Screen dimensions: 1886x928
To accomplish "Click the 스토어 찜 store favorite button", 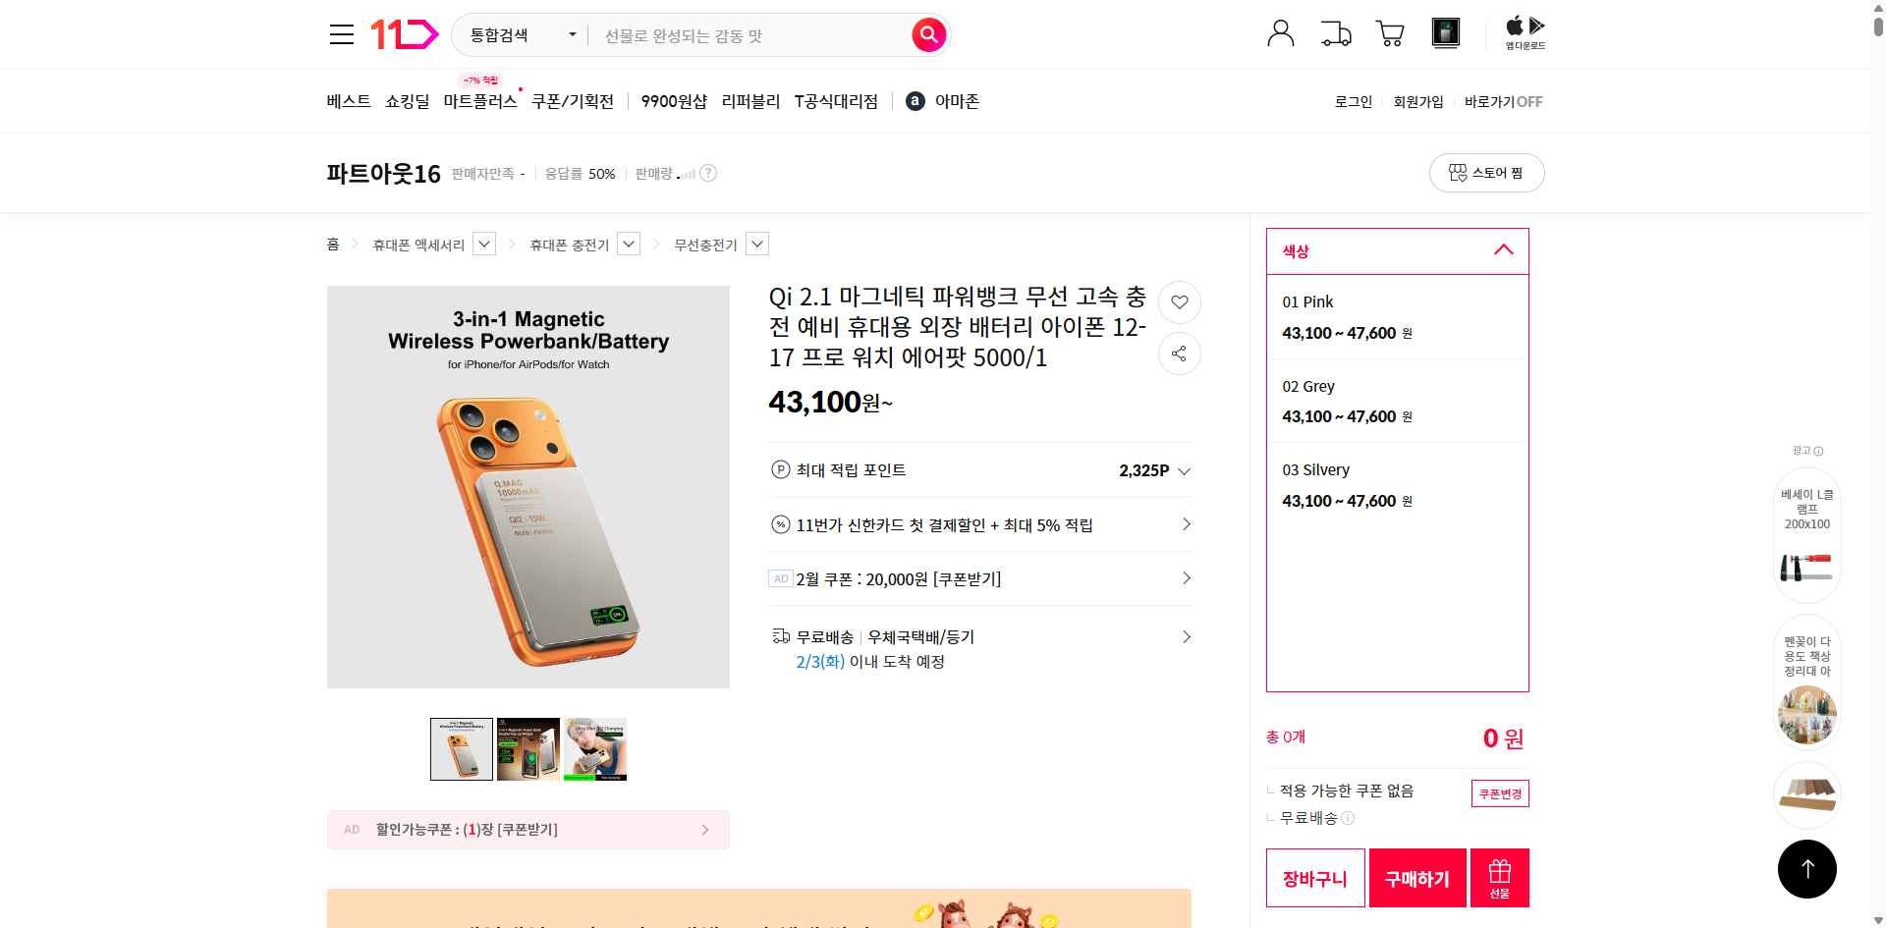I will tap(1486, 172).
